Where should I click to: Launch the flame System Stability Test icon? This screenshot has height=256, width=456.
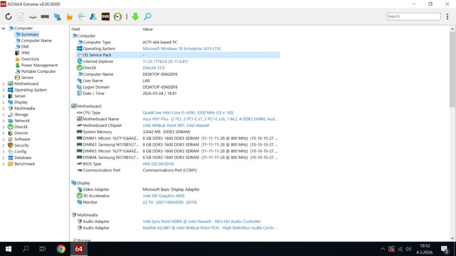(x=69, y=17)
